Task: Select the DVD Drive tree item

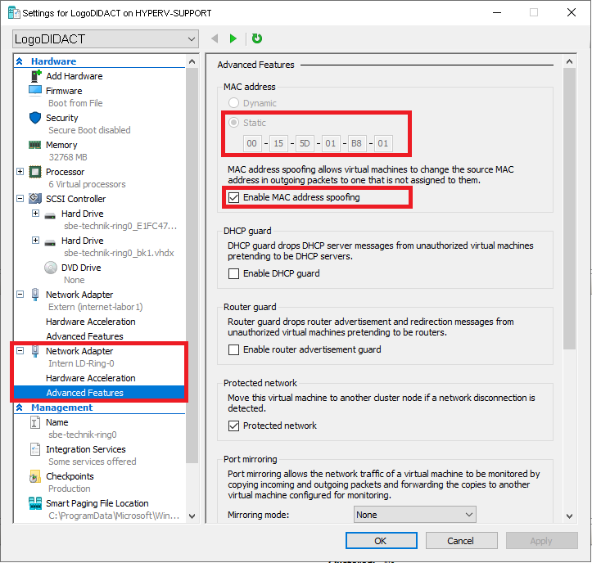Action: 81,268
